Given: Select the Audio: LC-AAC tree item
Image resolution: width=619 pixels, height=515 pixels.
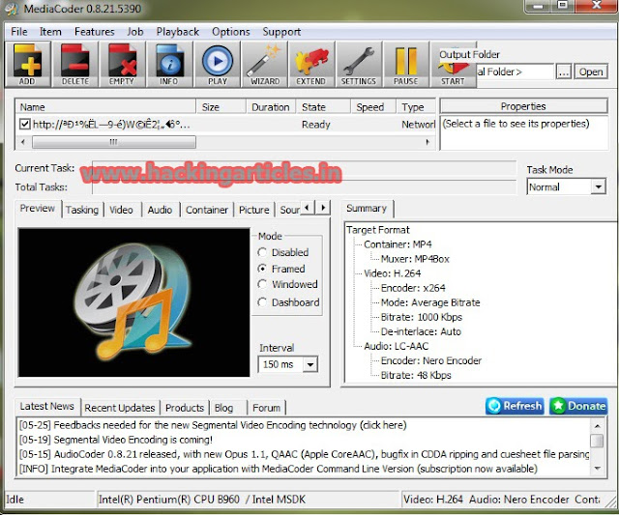Looking at the screenshot, I should click(x=396, y=346).
